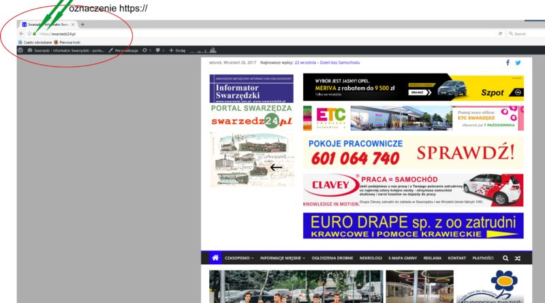
Task: Click the WordPress logo in admin bar
Action: tap(21, 50)
